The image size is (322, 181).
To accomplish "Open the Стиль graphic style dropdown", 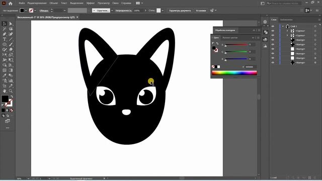I will pos(163,11).
